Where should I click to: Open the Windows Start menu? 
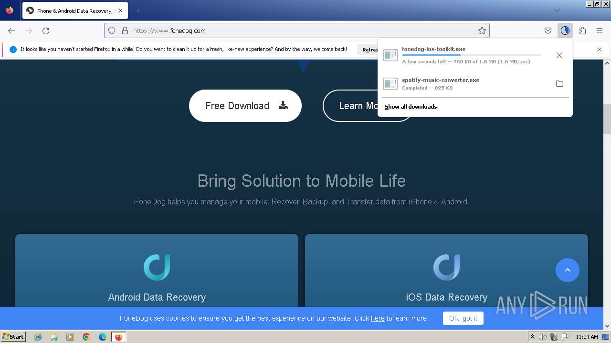(13, 337)
